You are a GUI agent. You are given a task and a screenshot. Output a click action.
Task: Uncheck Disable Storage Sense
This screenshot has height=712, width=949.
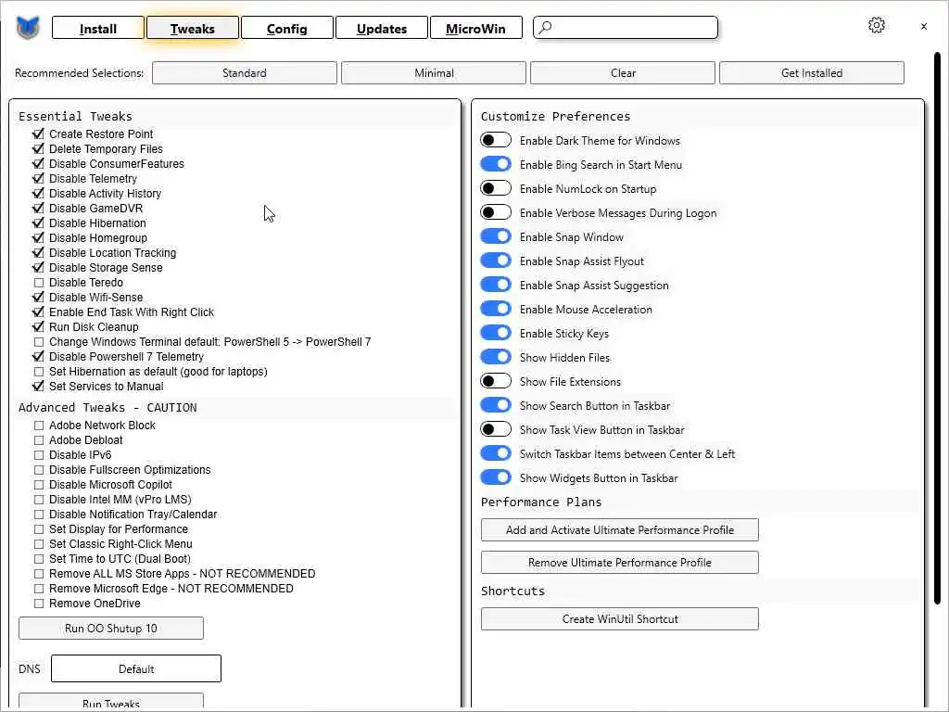click(x=39, y=268)
